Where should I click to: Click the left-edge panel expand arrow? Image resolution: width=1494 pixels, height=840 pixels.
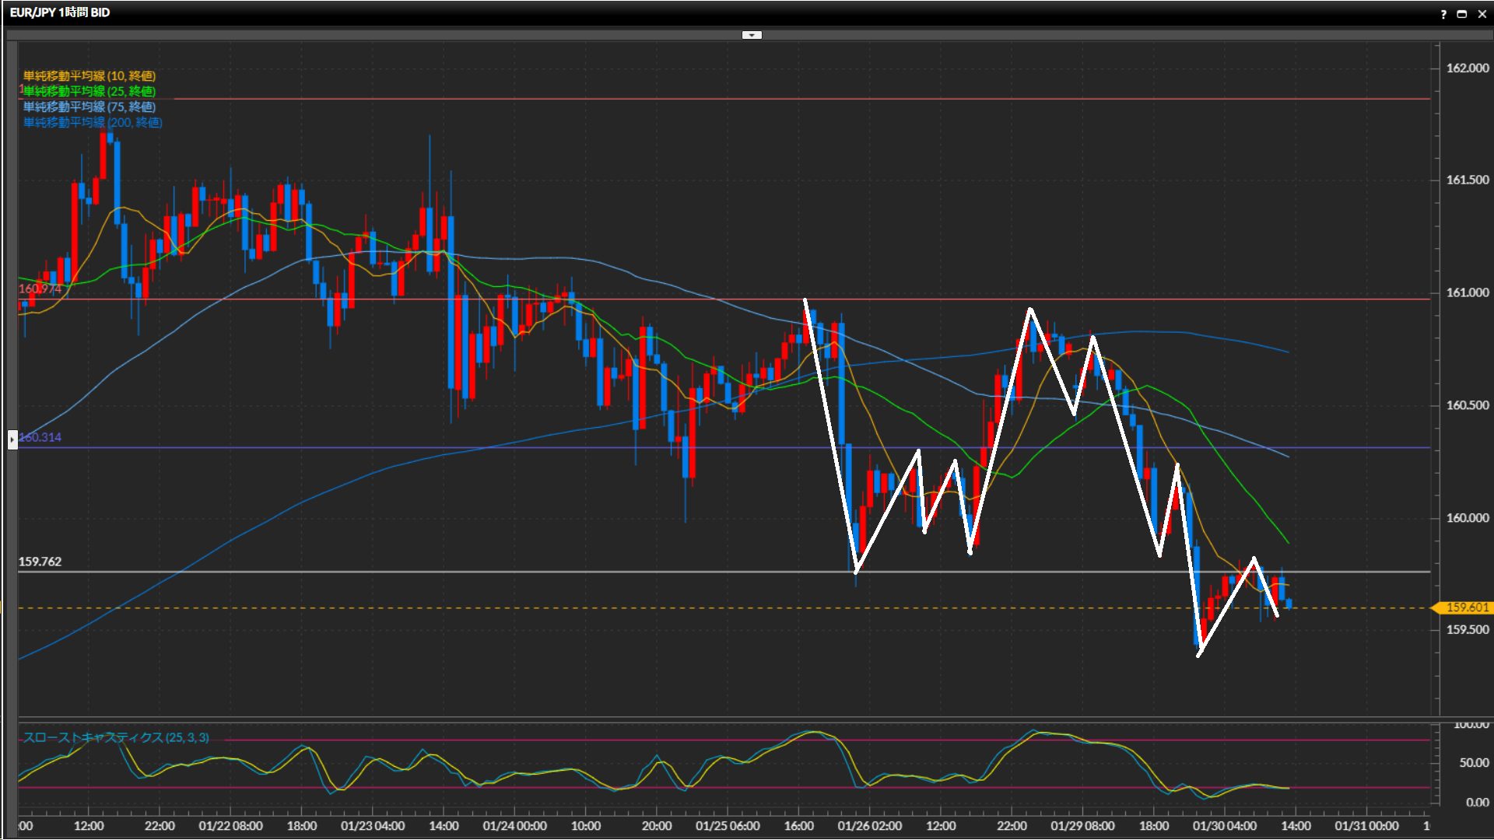point(12,440)
